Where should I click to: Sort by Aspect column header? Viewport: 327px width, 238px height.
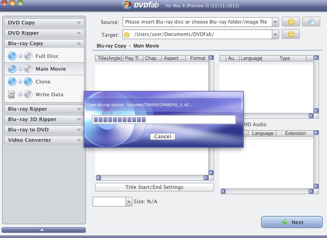pos(174,58)
